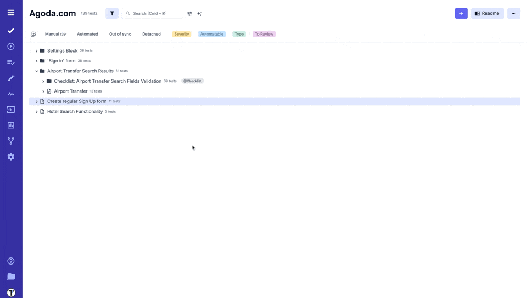The image size is (527, 298).
Task: Click the AI sparkle icon beside search
Action: point(200,14)
